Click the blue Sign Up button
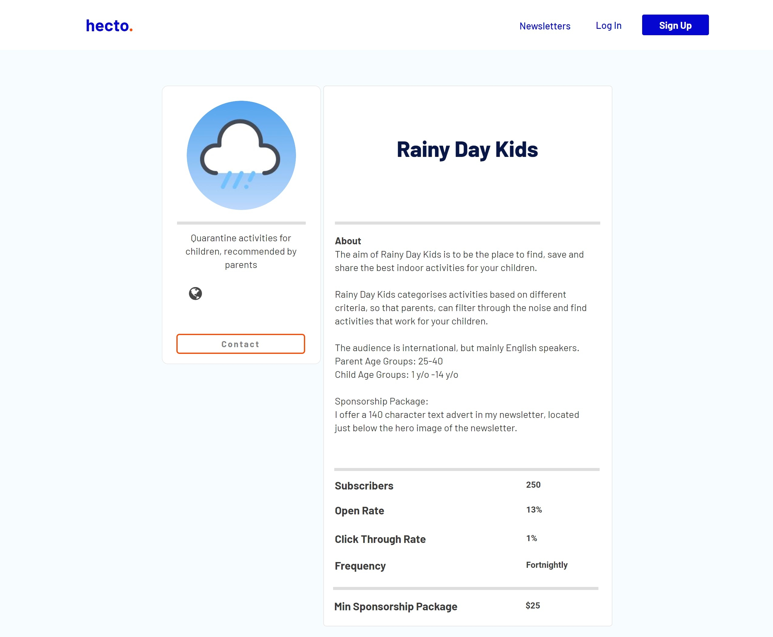The height and width of the screenshot is (637, 773). coord(675,25)
